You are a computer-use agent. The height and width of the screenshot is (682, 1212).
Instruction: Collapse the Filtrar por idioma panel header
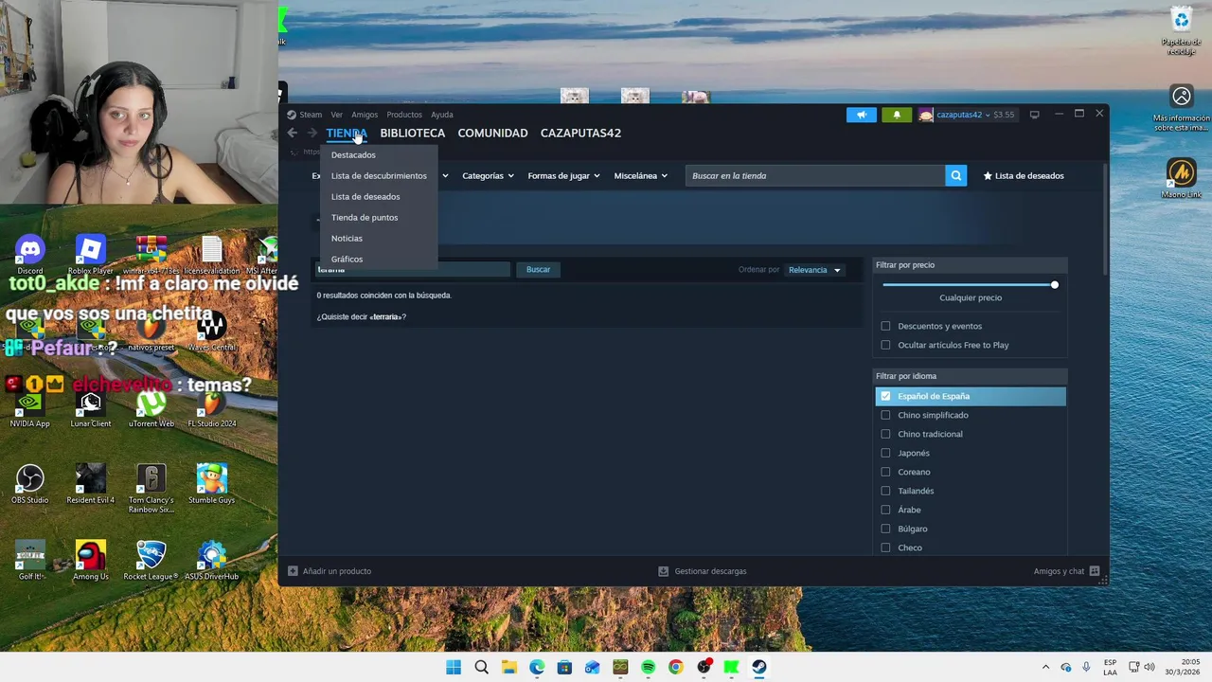[971, 376]
